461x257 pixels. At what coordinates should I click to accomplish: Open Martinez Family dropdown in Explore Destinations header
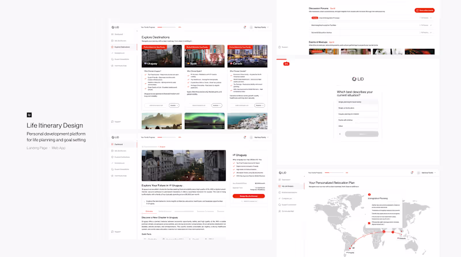click(x=259, y=27)
